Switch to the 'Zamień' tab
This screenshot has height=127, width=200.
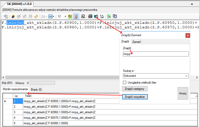click(137, 42)
